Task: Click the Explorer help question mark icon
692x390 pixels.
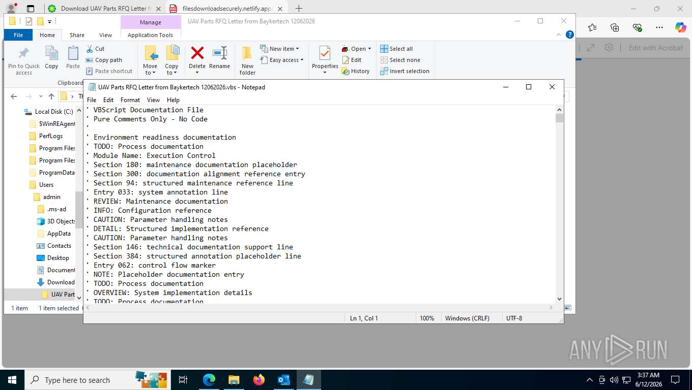Action: point(570,35)
